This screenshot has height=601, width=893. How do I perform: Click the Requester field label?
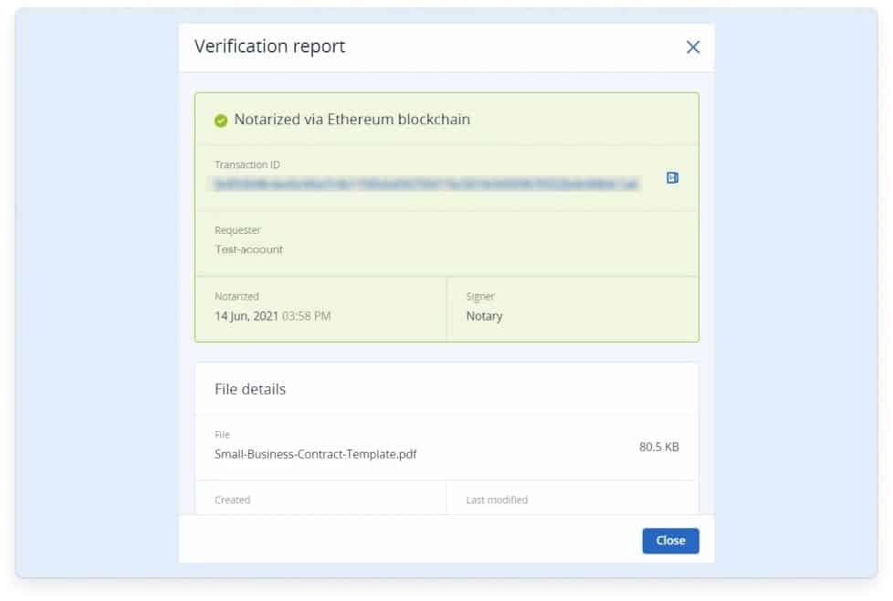click(x=237, y=230)
